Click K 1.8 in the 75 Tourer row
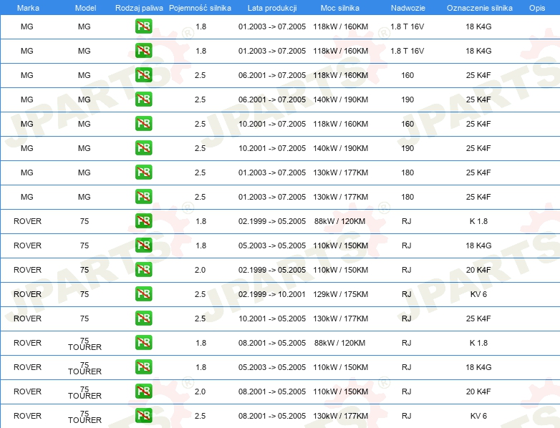The width and height of the screenshot is (560, 428). 478,343
